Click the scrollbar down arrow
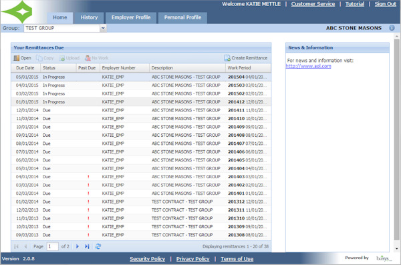Screen dimensions: 401x265 [396, 248]
